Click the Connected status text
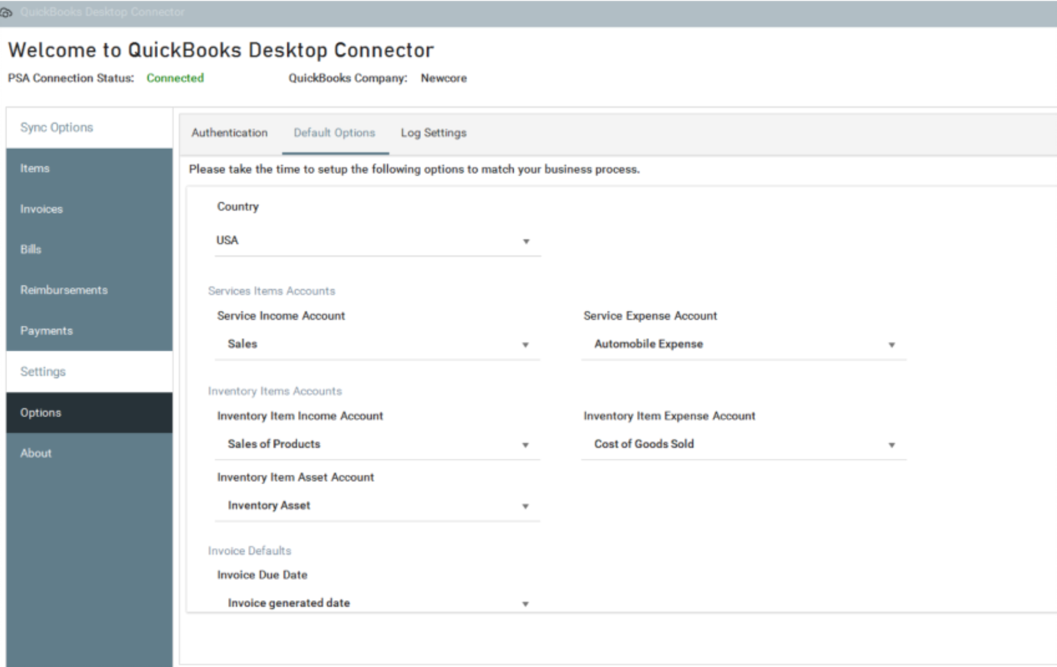1057x667 pixels. pos(175,78)
